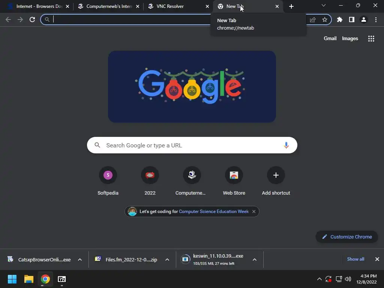
Task: Open 7-Zip from the taskbar
Action: pos(62,279)
